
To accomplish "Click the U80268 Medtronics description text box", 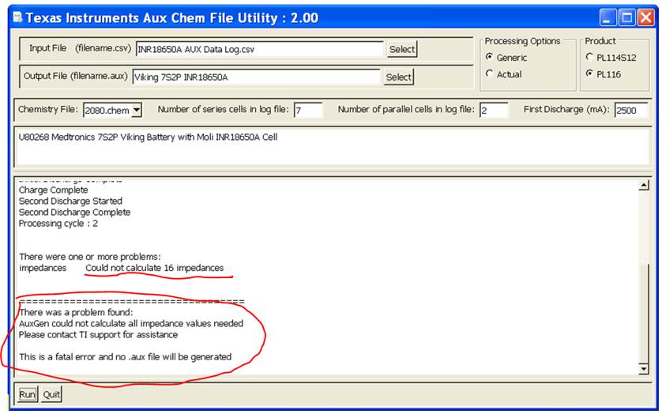I will 332,147.
